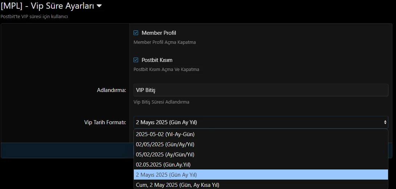Click the Vip Bitiş Süresi Adlandırma hint
The image size is (396, 189).
click(x=161, y=102)
